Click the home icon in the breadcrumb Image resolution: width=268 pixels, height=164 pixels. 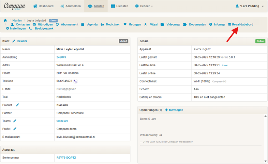(x=5, y=20)
